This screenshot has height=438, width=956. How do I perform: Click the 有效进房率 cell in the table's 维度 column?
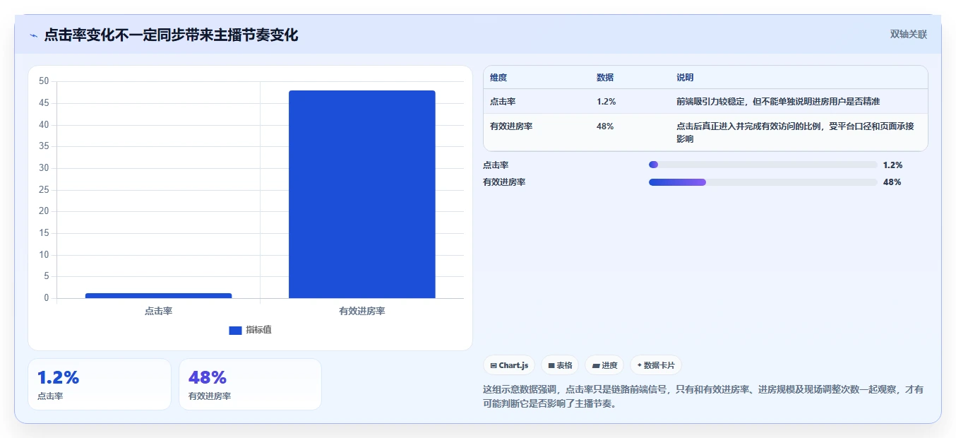click(x=511, y=126)
